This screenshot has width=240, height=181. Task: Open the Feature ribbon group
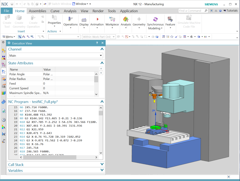170,23
